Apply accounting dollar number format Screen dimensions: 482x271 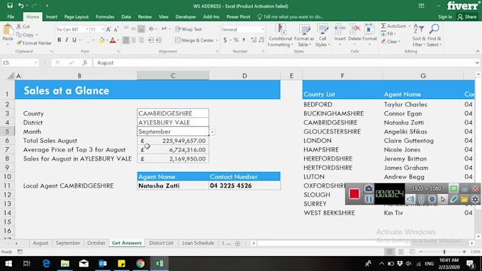225,40
